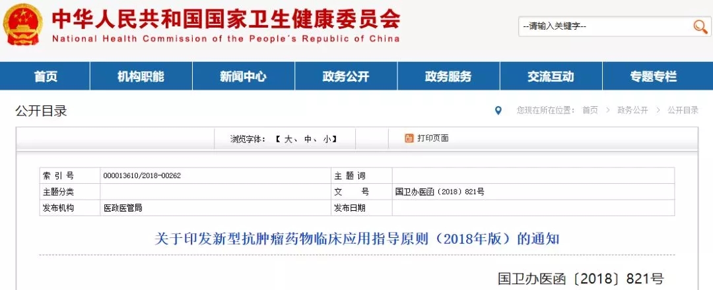Image resolution: width=713 pixels, height=290 pixels.
Task: Focus the keyword search input field
Action: pos(605,26)
